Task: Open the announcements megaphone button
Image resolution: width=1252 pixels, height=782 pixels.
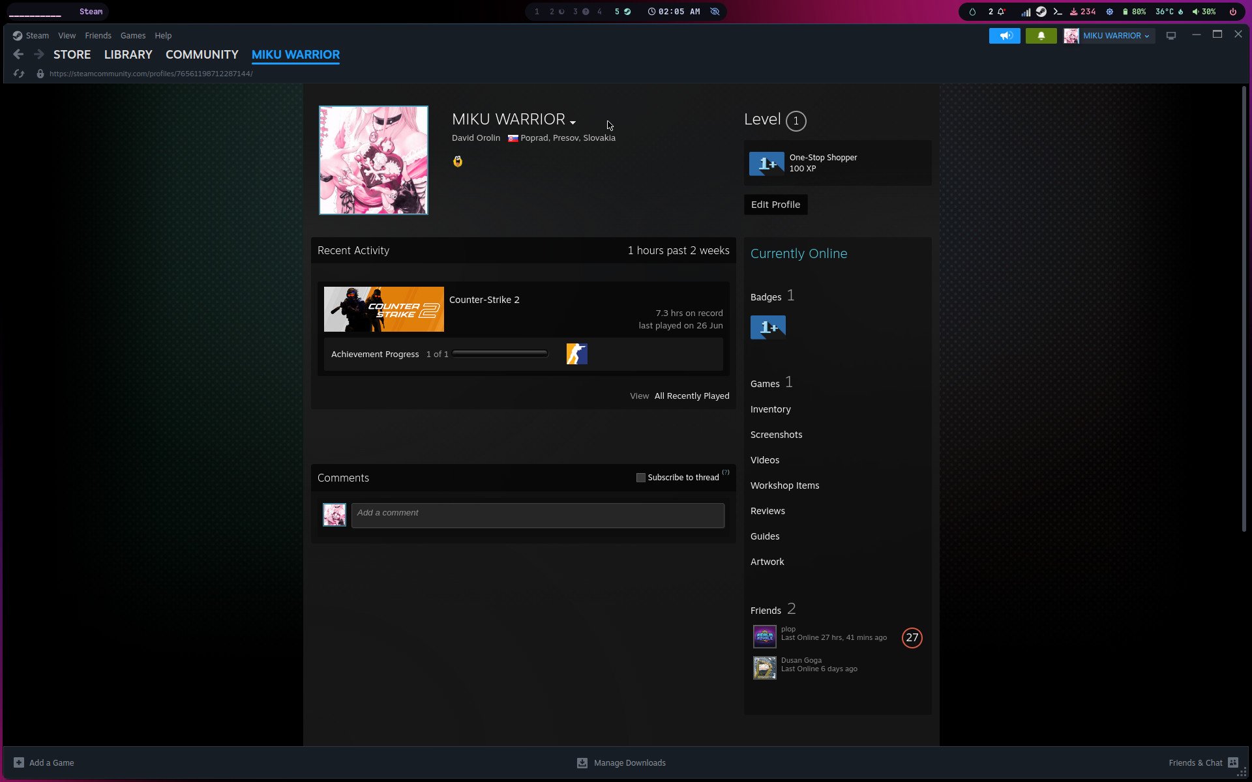Action: coord(1004,36)
